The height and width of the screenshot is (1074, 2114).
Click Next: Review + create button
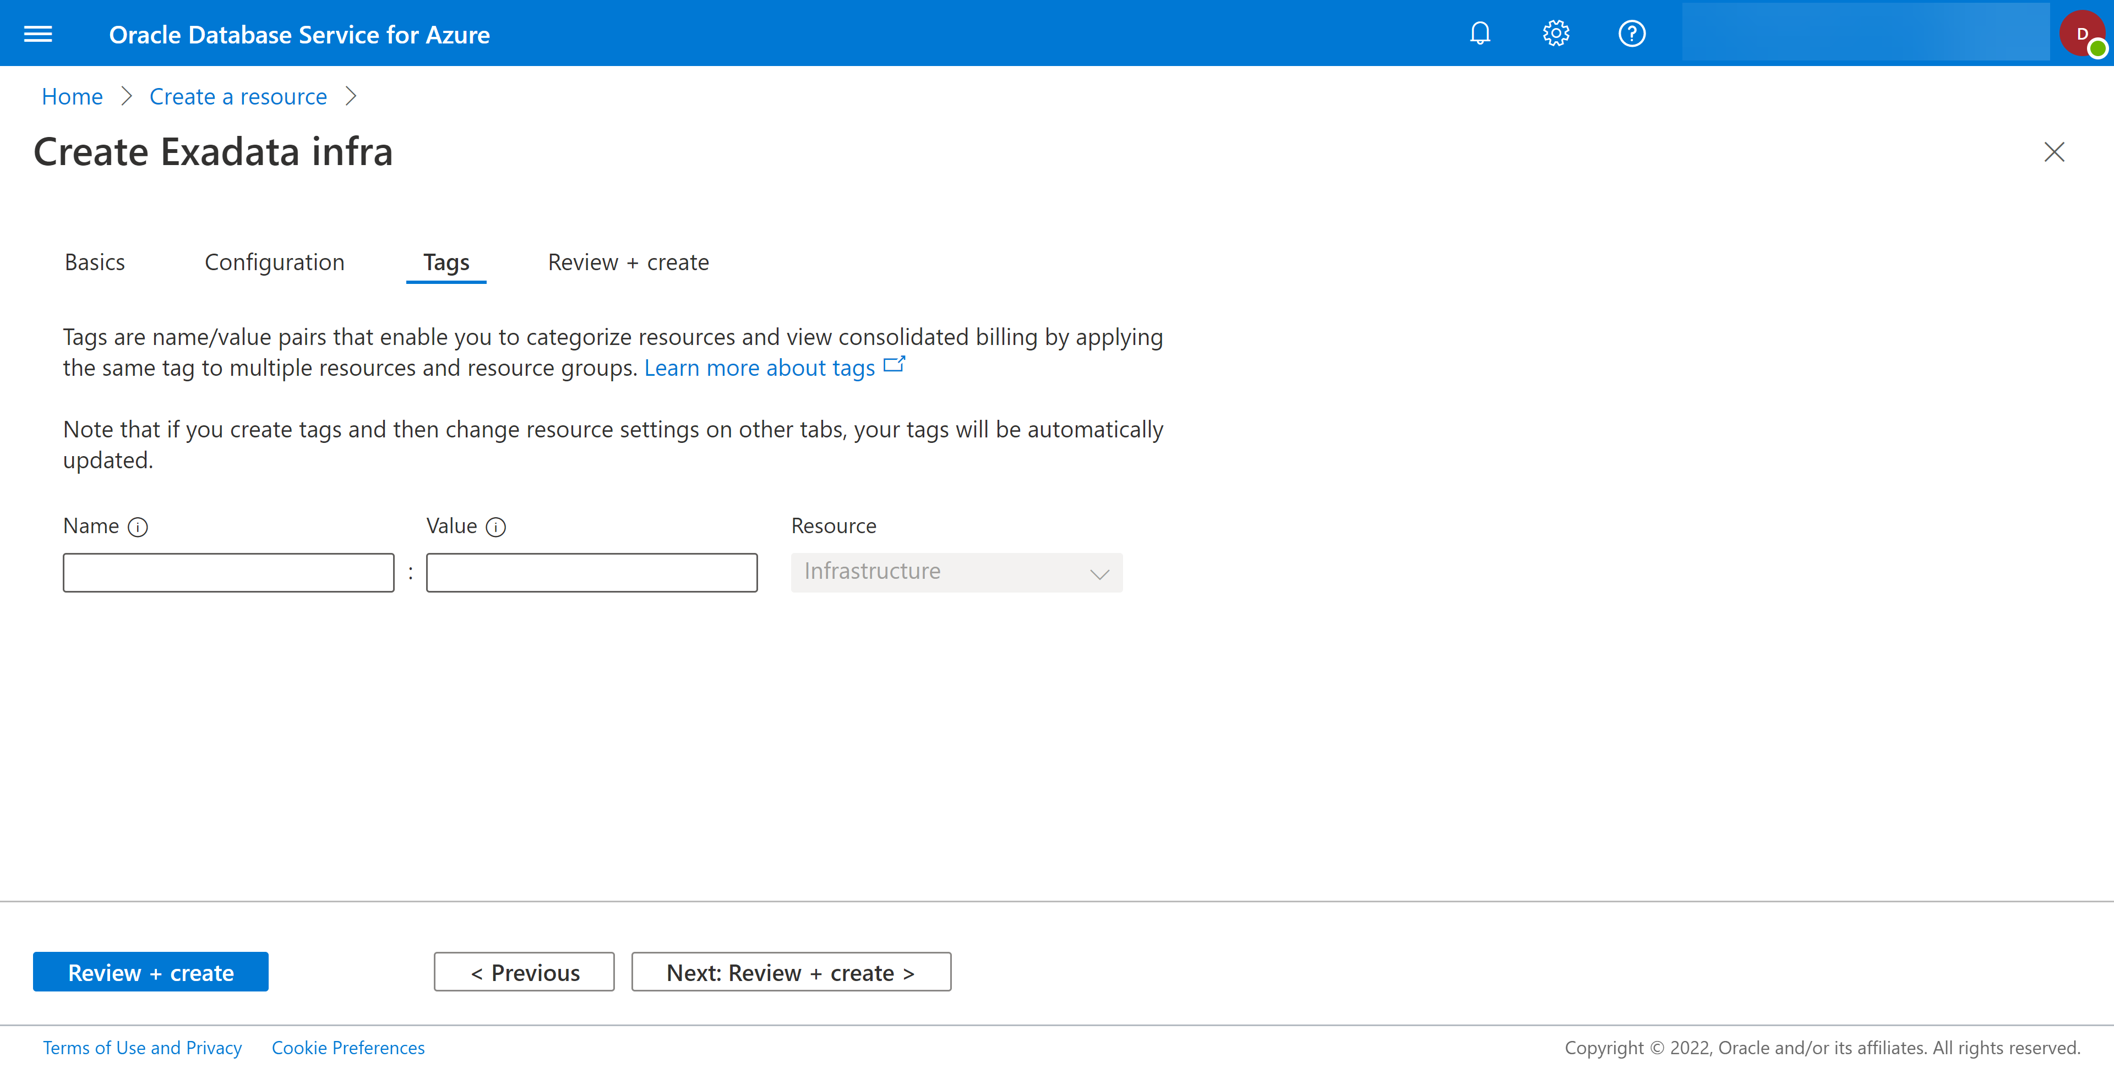[x=791, y=972]
